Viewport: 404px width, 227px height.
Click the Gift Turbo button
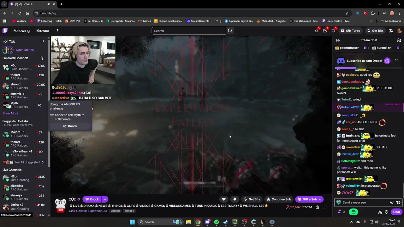pyautogui.click(x=350, y=31)
